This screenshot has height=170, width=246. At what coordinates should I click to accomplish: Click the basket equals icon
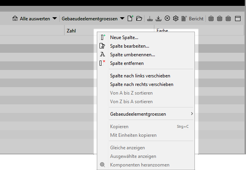(x=228, y=18)
